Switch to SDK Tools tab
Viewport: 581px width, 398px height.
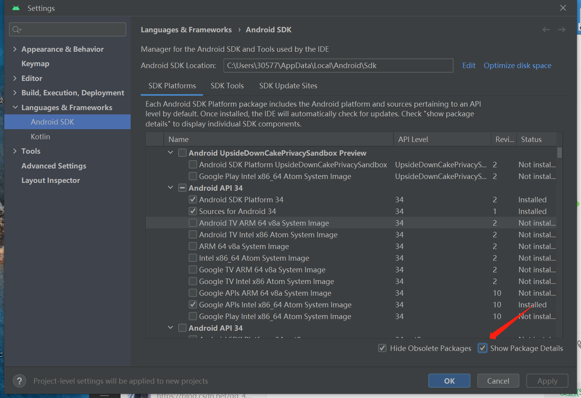(x=227, y=86)
